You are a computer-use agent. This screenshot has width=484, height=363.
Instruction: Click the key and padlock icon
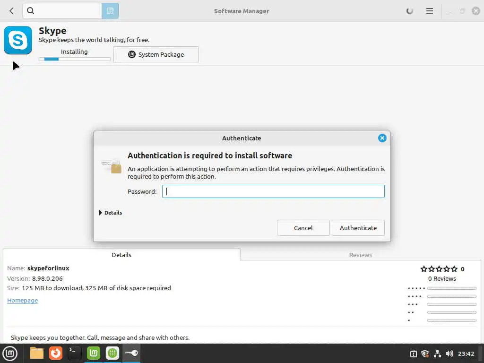click(x=112, y=166)
